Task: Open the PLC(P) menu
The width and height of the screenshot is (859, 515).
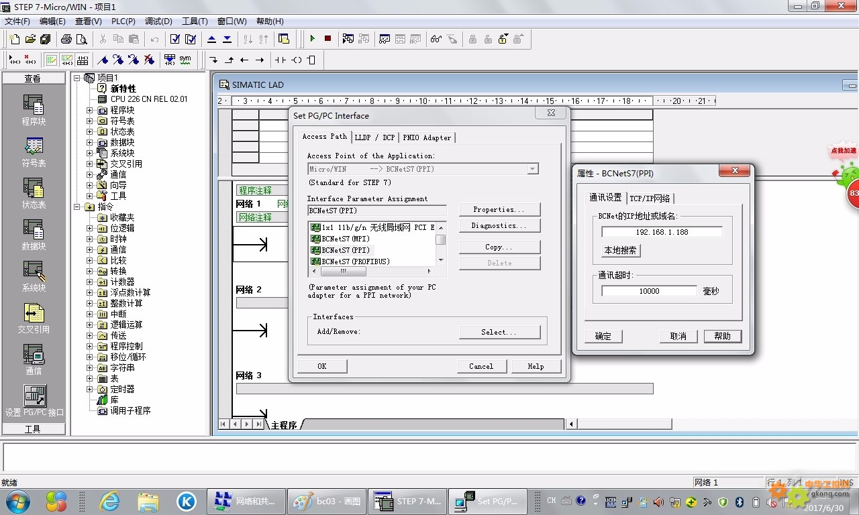Action: click(x=123, y=21)
